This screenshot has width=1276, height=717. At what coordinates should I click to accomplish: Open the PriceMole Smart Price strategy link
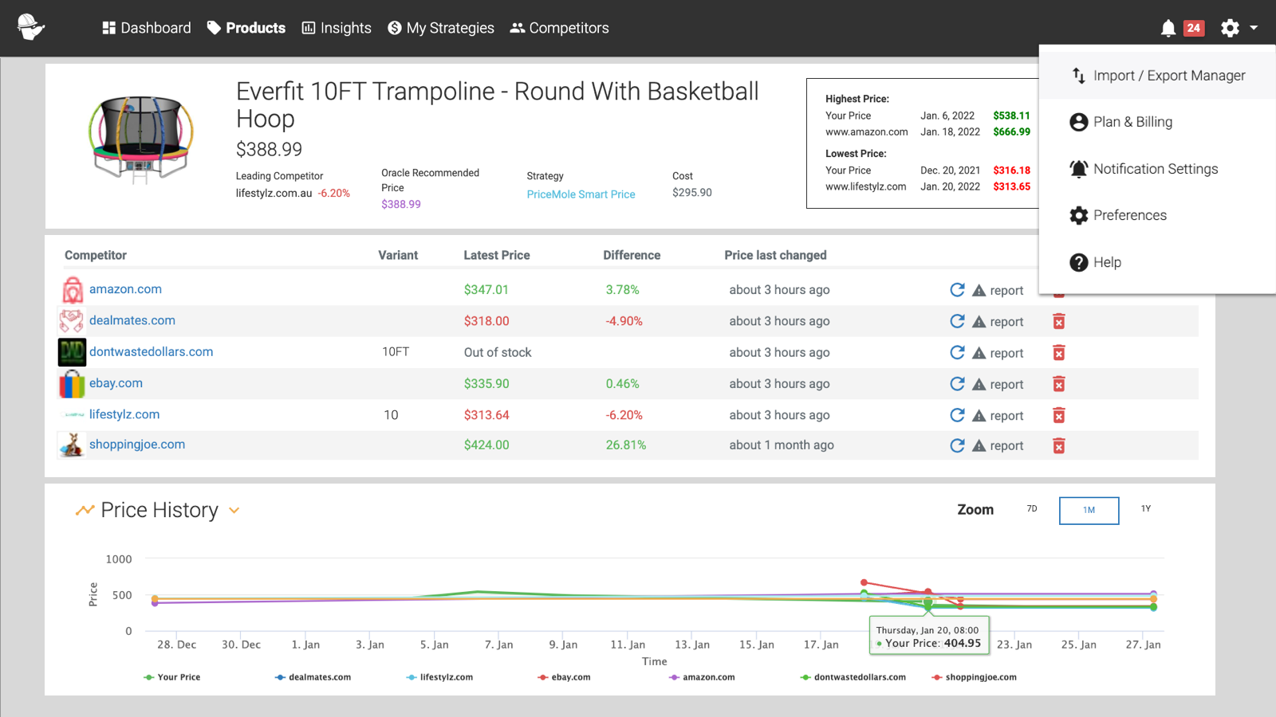(580, 194)
